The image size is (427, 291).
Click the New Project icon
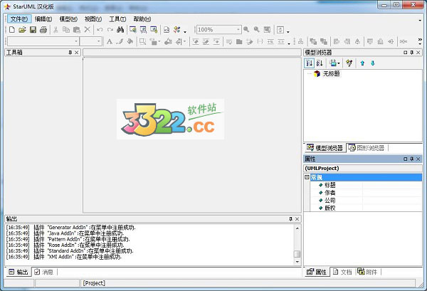click(11, 30)
